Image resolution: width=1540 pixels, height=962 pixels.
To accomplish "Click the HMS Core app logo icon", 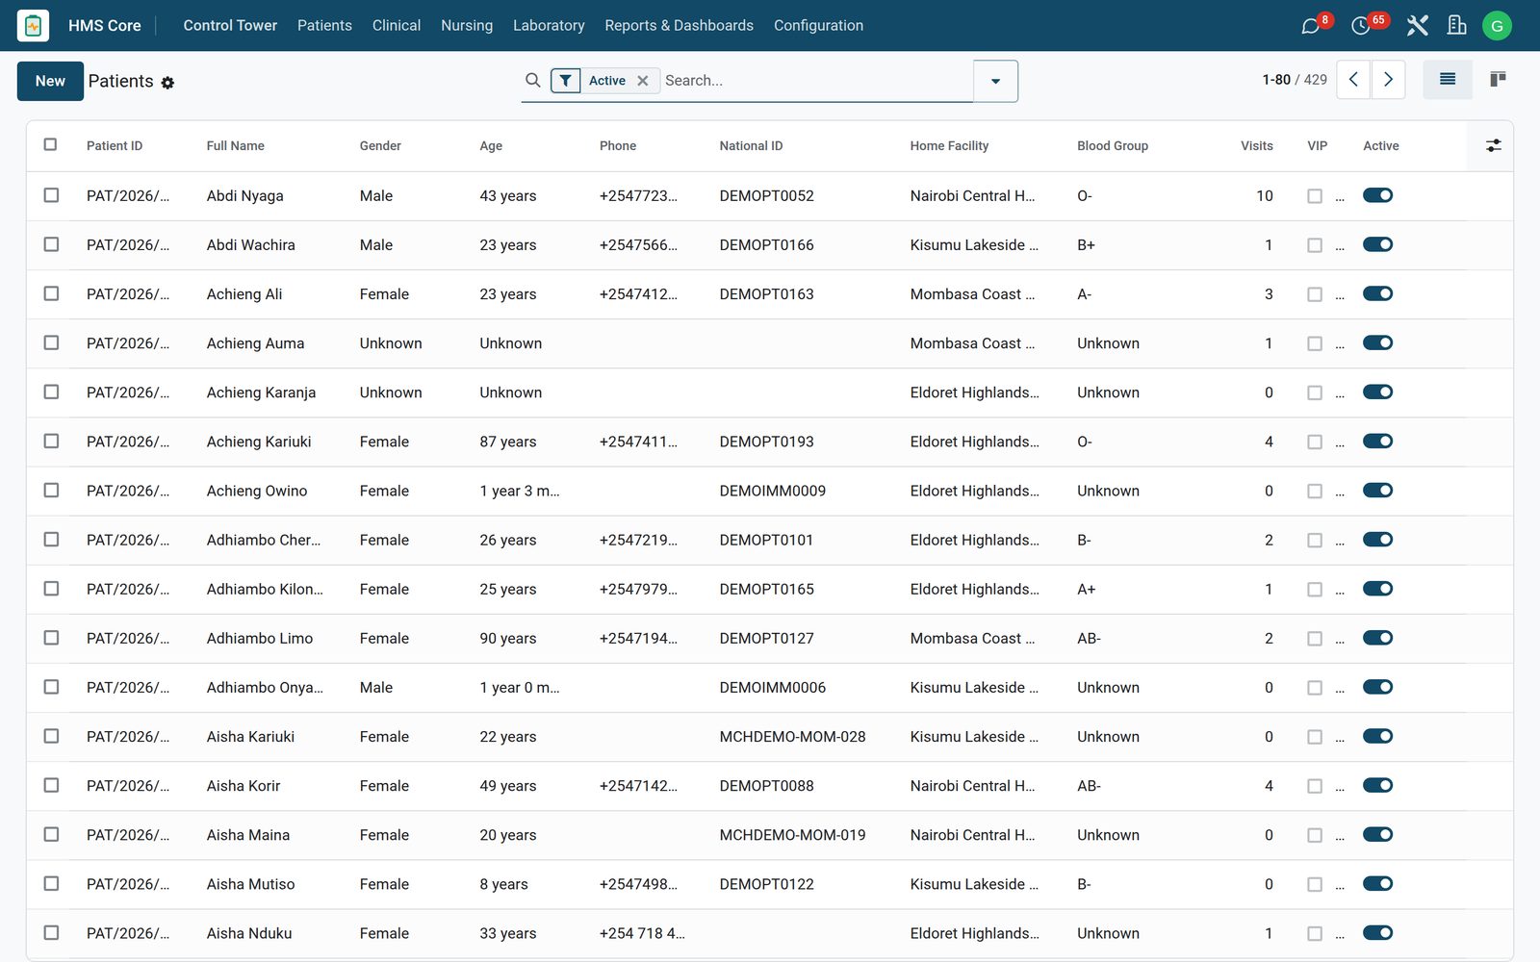I will [x=34, y=26].
